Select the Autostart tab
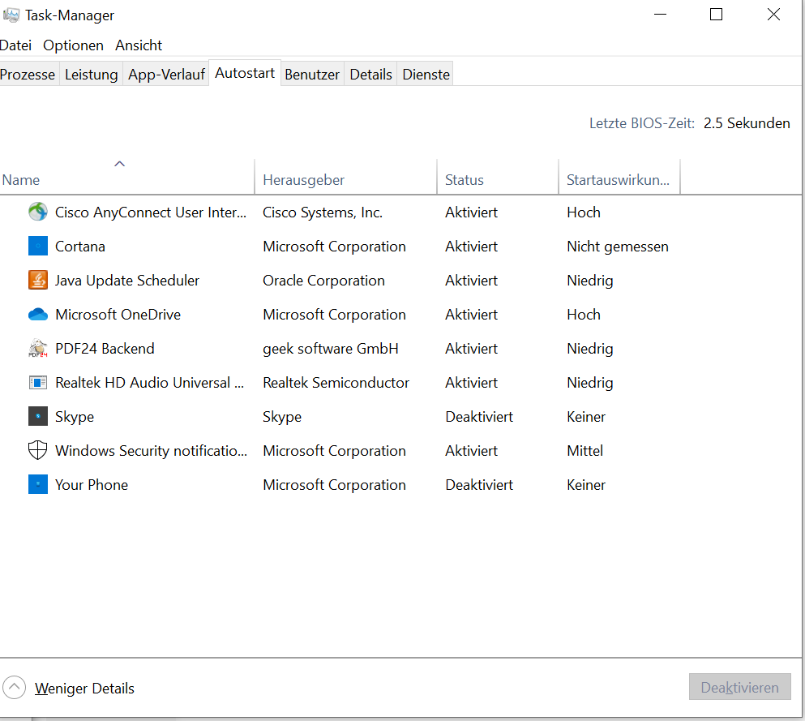This screenshot has width=805, height=721. point(245,73)
